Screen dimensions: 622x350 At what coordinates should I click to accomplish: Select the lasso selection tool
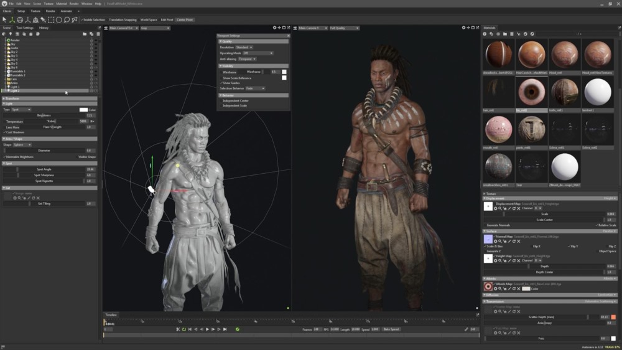click(x=67, y=19)
